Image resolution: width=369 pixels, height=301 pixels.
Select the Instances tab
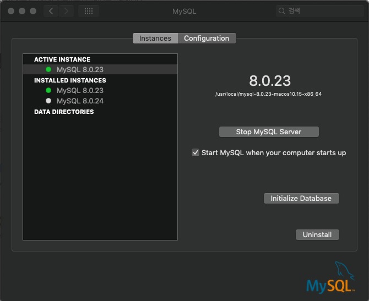155,39
